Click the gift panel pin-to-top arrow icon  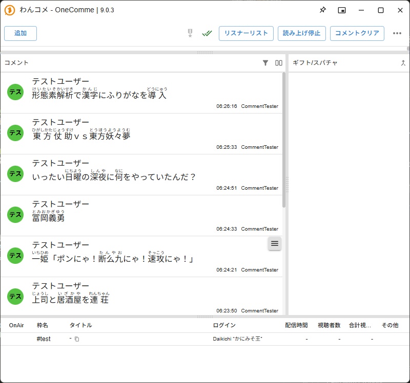coord(403,63)
